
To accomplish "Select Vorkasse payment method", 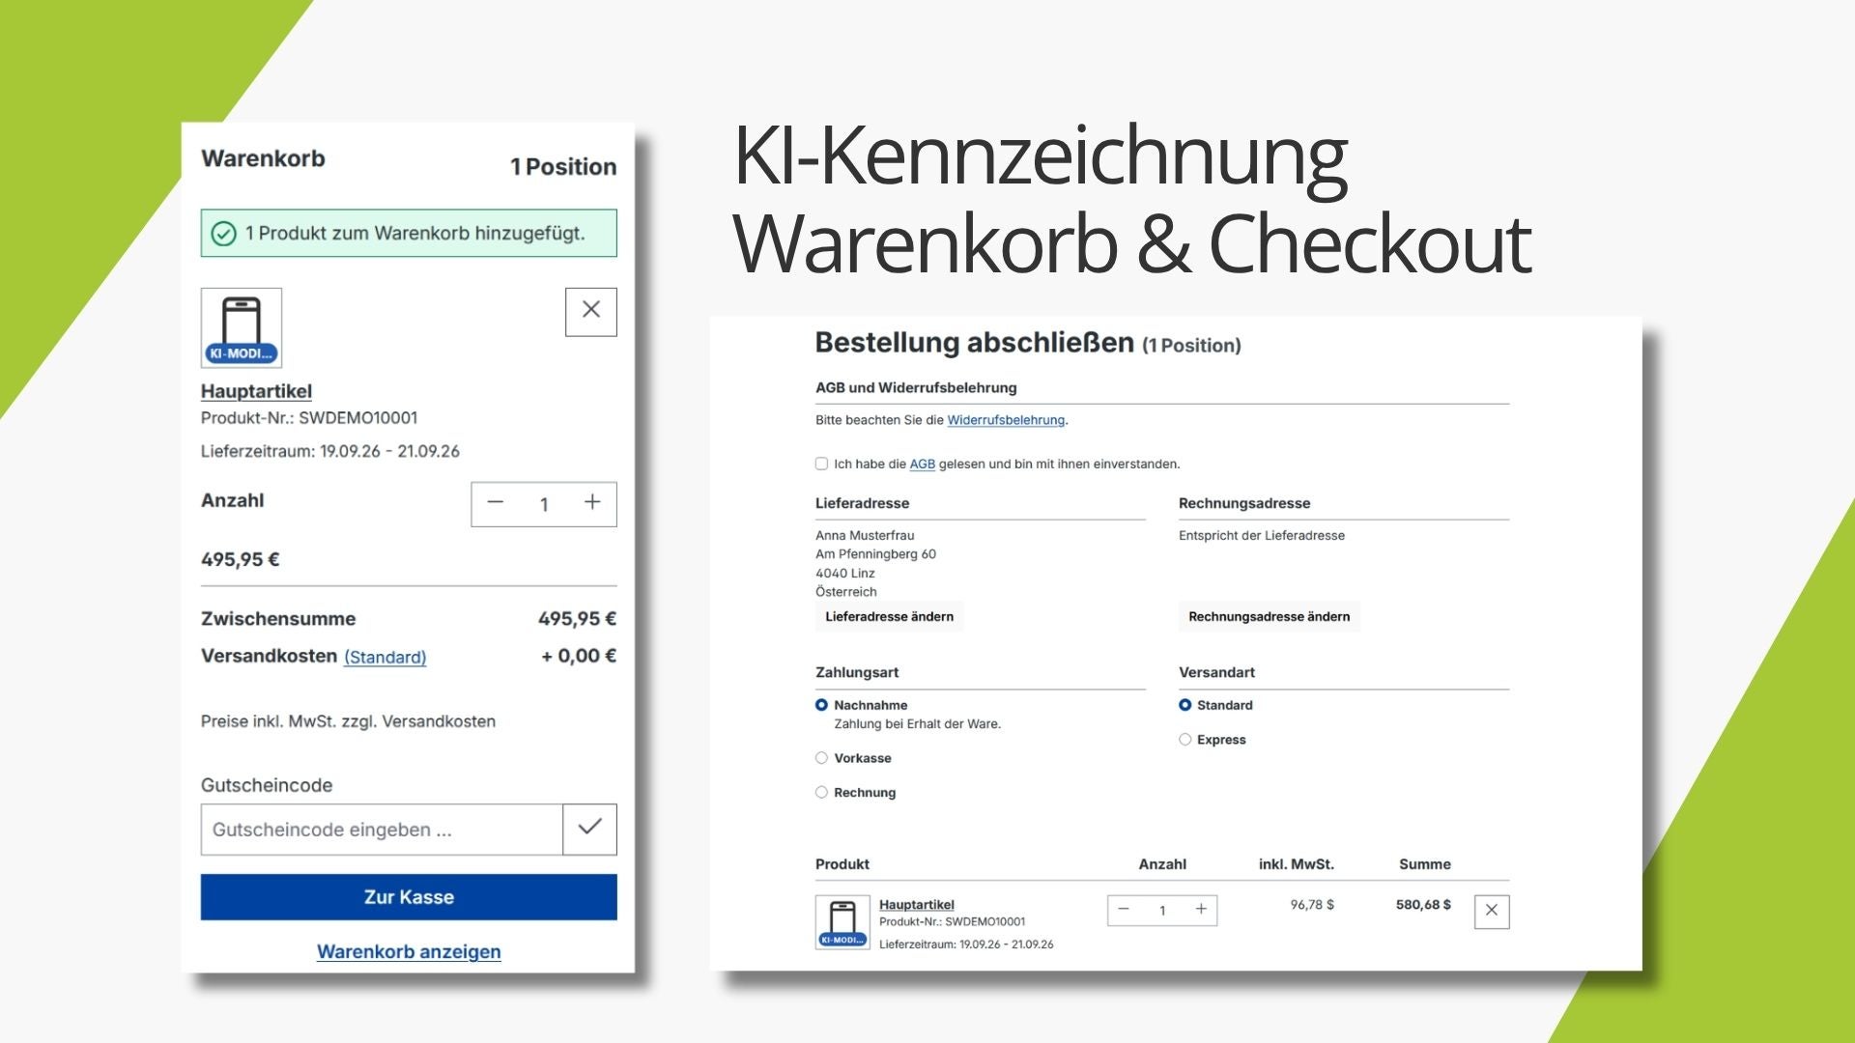I will tap(821, 758).
